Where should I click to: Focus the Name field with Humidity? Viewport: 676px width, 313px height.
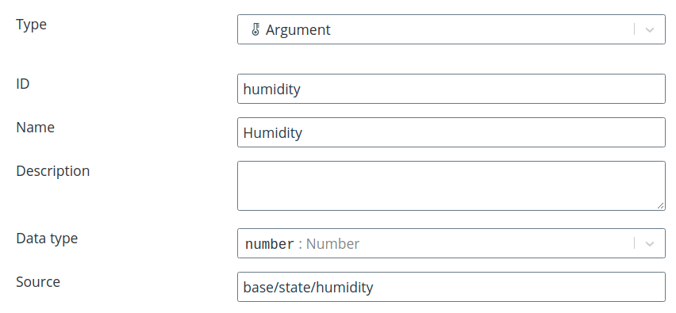[x=451, y=132]
